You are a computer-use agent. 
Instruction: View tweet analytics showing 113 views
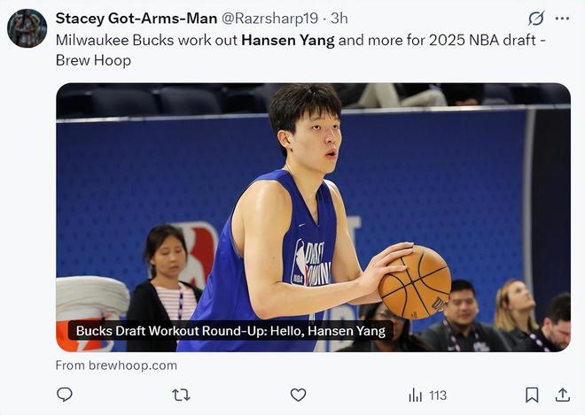(x=427, y=396)
